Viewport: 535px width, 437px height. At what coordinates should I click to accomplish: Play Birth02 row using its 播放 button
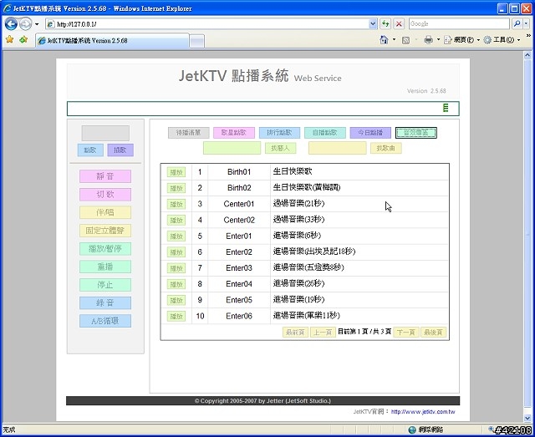pyautogui.click(x=176, y=188)
